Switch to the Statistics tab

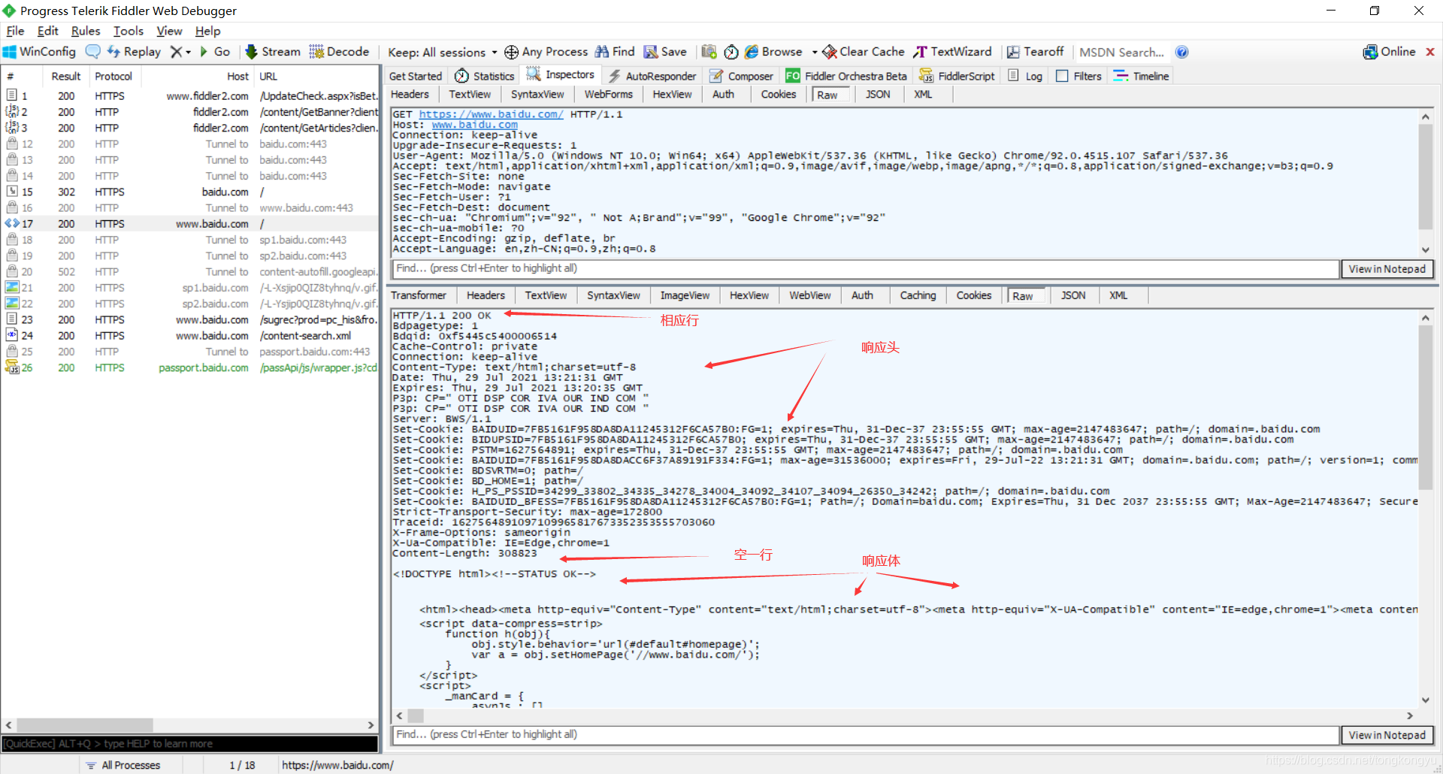pos(485,76)
